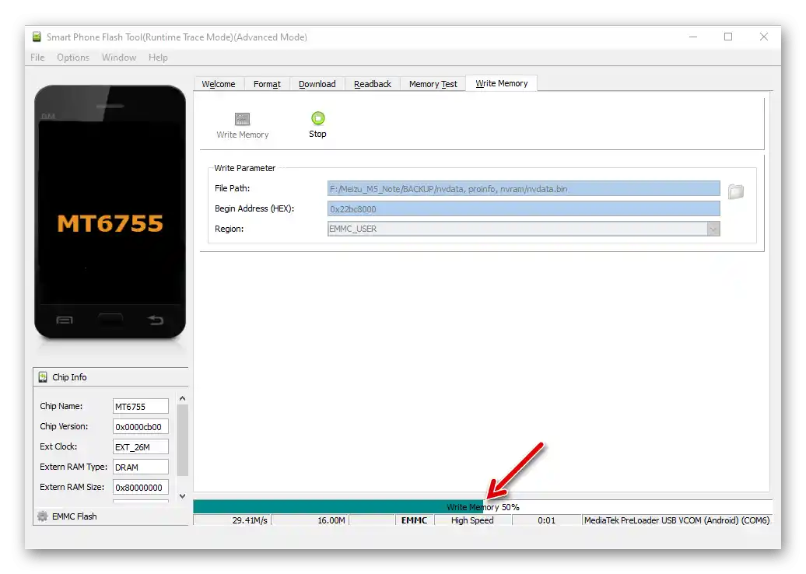
Task: Click the File Path input field
Action: coord(524,188)
